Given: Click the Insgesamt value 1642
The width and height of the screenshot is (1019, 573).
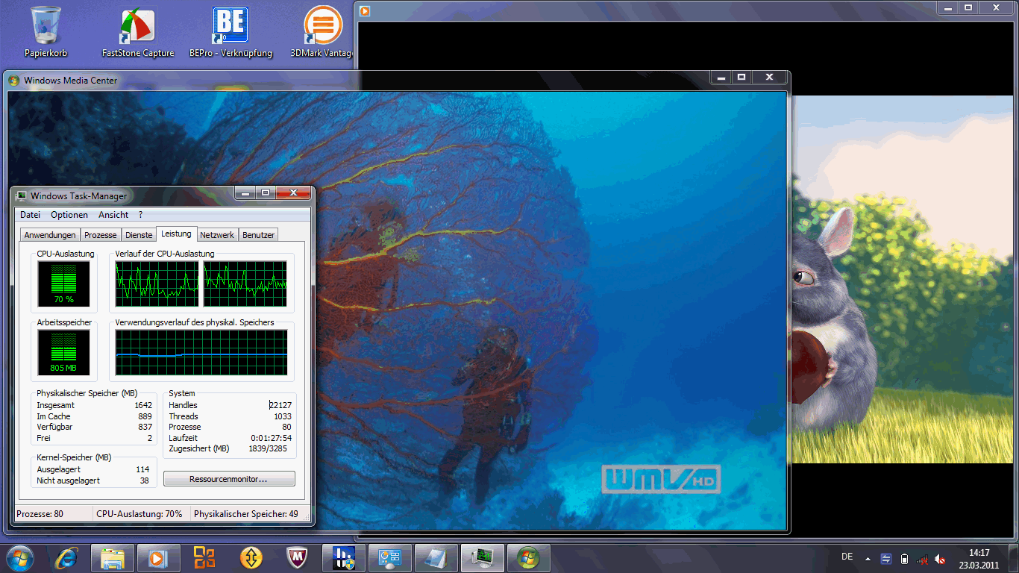Looking at the screenshot, I should tap(143, 405).
